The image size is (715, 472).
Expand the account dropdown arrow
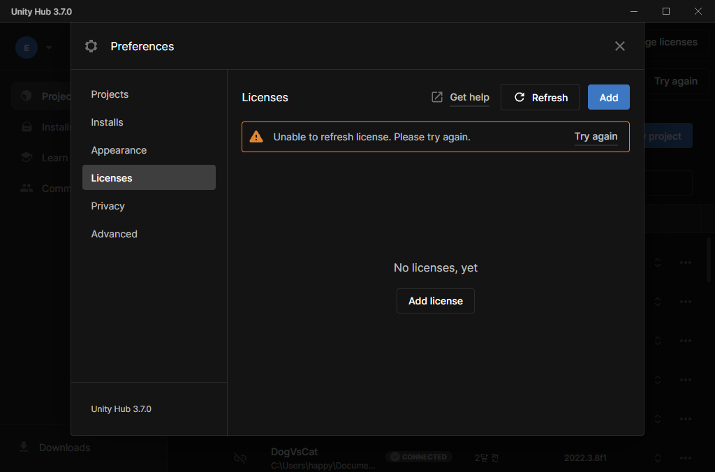click(x=49, y=47)
